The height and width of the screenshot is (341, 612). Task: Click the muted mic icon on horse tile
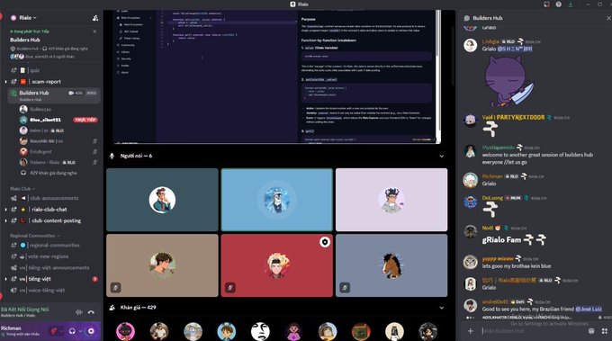click(345, 288)
